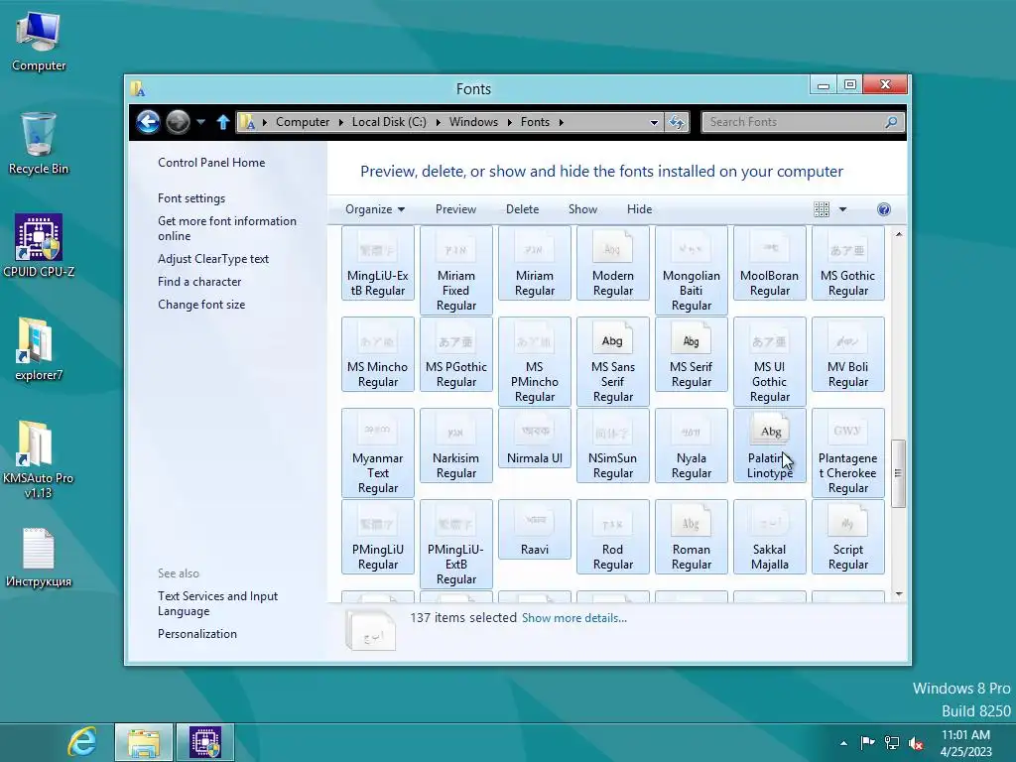Click File Explorer taskbar button
Image resolution: width=1016 pixels, height=762 pixels.
tap(143, 742)
